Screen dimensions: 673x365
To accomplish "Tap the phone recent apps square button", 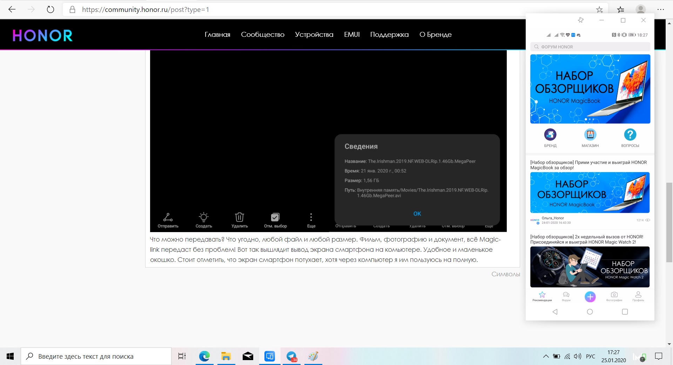I will pyautogui.click(x=625, y=312).
